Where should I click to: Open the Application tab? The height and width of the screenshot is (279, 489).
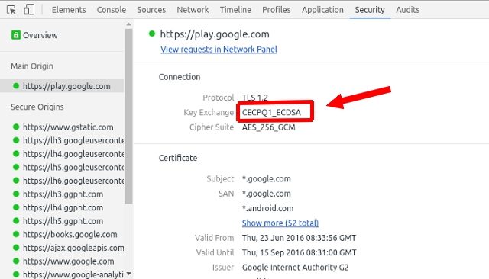click(322, 10)
